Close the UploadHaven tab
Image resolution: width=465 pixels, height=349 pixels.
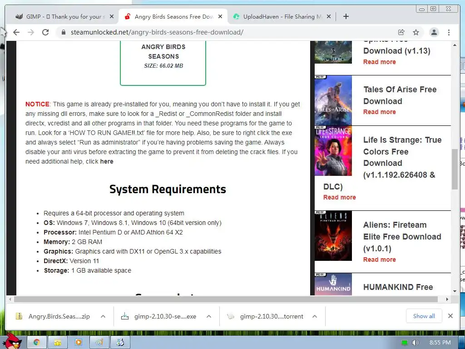(x=329, y=17)
